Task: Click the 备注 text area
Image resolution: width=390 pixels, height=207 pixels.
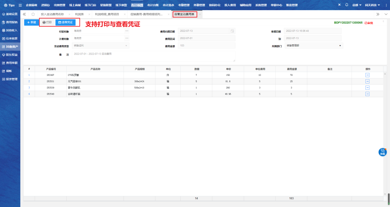Action: pyautogui.click(x=153, y=56)
